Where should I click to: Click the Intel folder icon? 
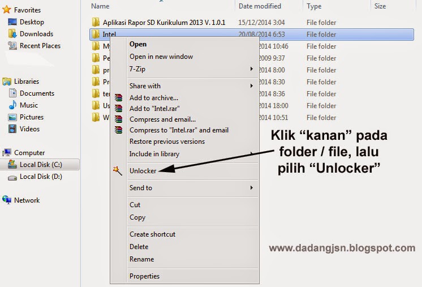tap(96, 34)
